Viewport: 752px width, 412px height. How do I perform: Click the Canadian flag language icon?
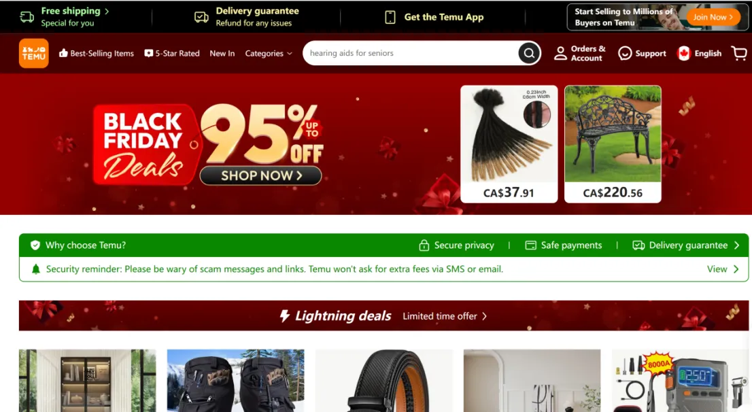pos(683,53)
